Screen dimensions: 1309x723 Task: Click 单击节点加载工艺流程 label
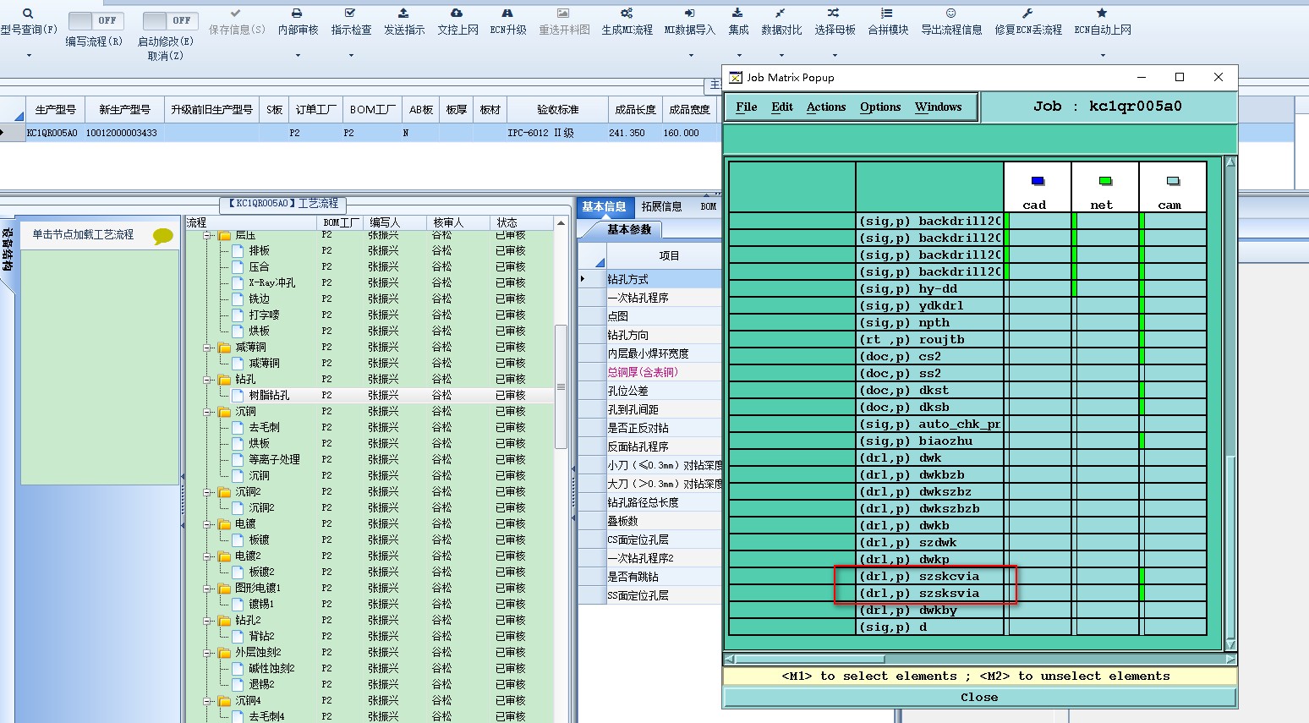pos(83,234)
